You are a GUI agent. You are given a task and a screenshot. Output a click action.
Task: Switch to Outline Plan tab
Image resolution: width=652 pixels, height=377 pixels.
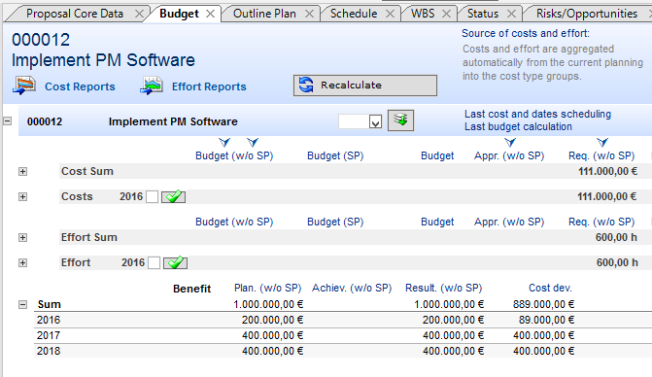click(x=264, y=14)
